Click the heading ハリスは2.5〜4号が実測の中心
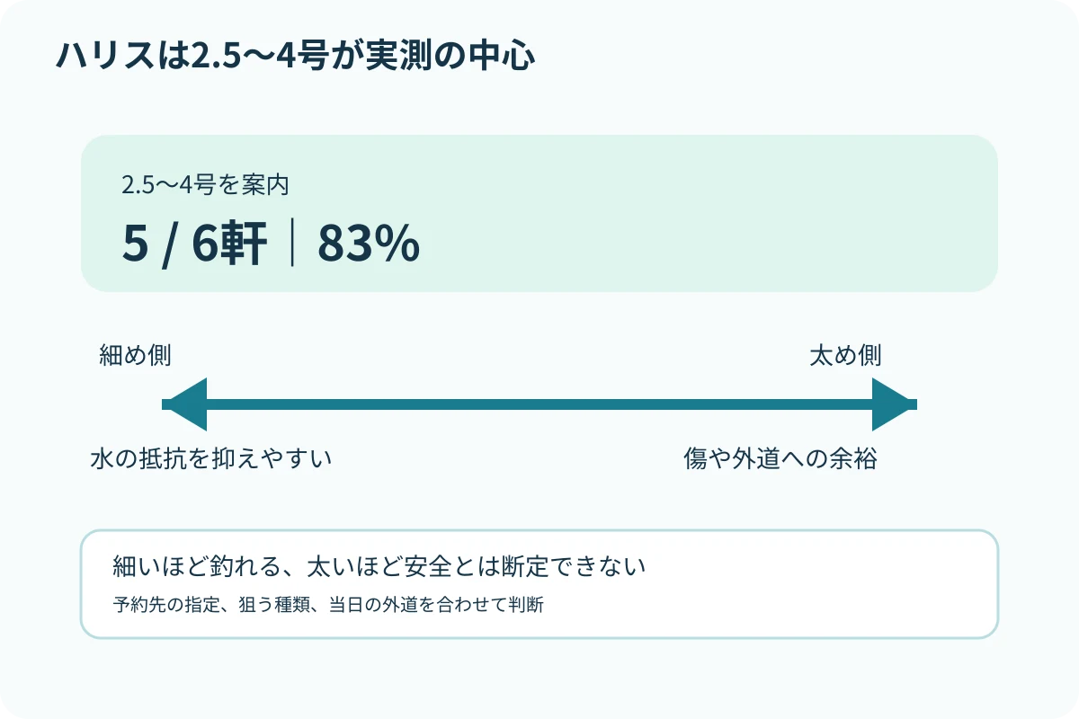The image size is (1079, 719). pos(296,56)
